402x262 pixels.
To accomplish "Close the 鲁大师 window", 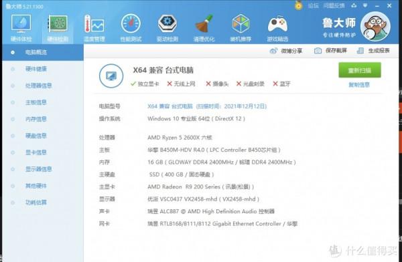I will pyautogui.click(x=389, y=5).
